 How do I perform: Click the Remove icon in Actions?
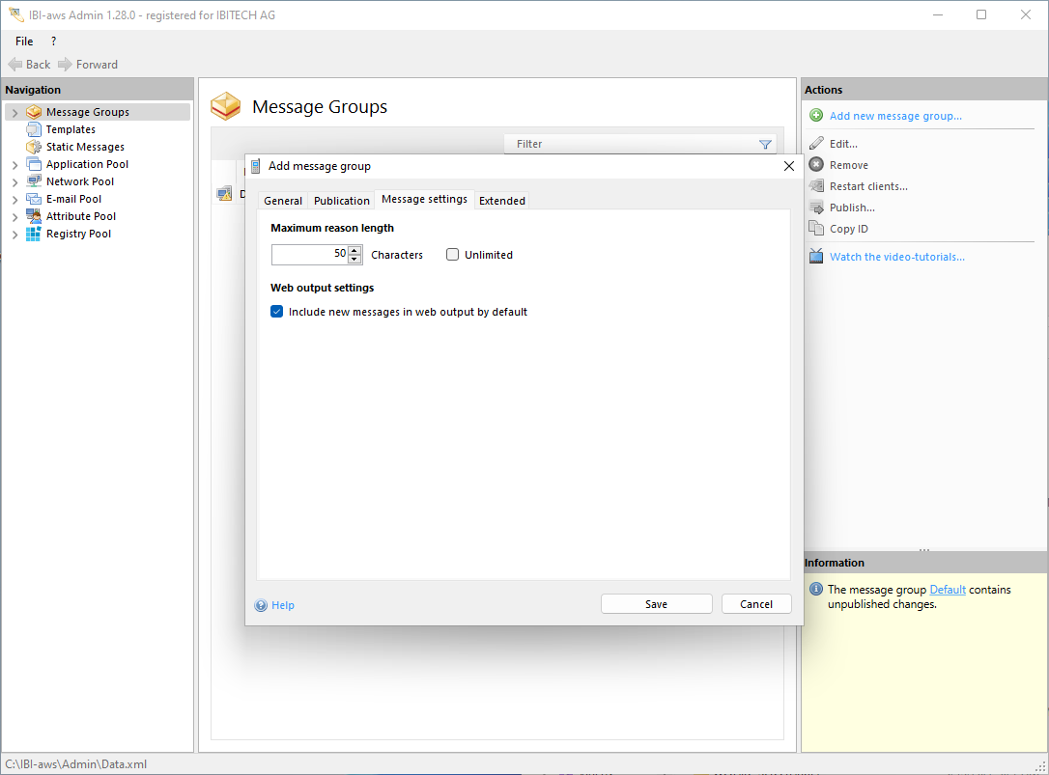pos(816,165)
